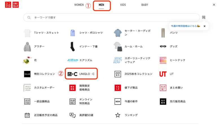Click the star ランキング icon

[118, 115]
